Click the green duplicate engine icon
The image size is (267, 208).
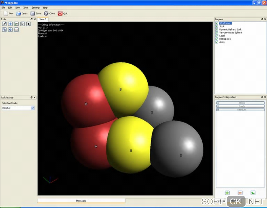253,193
